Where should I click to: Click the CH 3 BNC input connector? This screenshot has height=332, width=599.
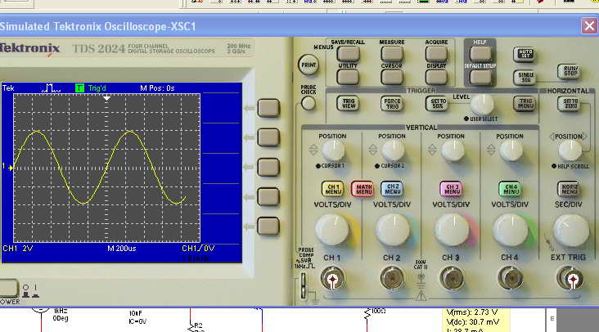pyautogui.click(x=451, y=280)
